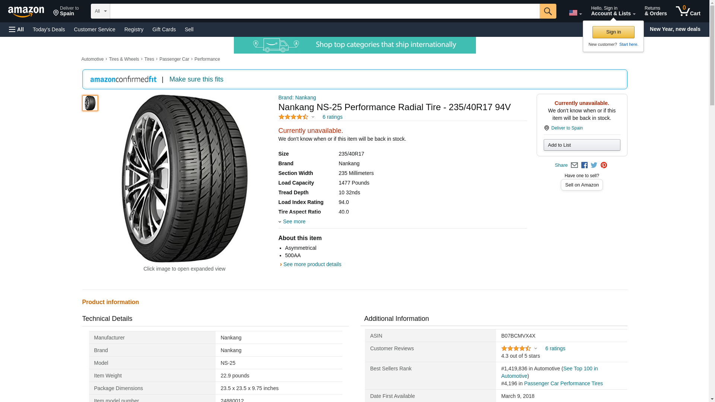This screenshot has width=715, height=402.
Task: Go to Amazon home logo
Action: click(26, 12)
